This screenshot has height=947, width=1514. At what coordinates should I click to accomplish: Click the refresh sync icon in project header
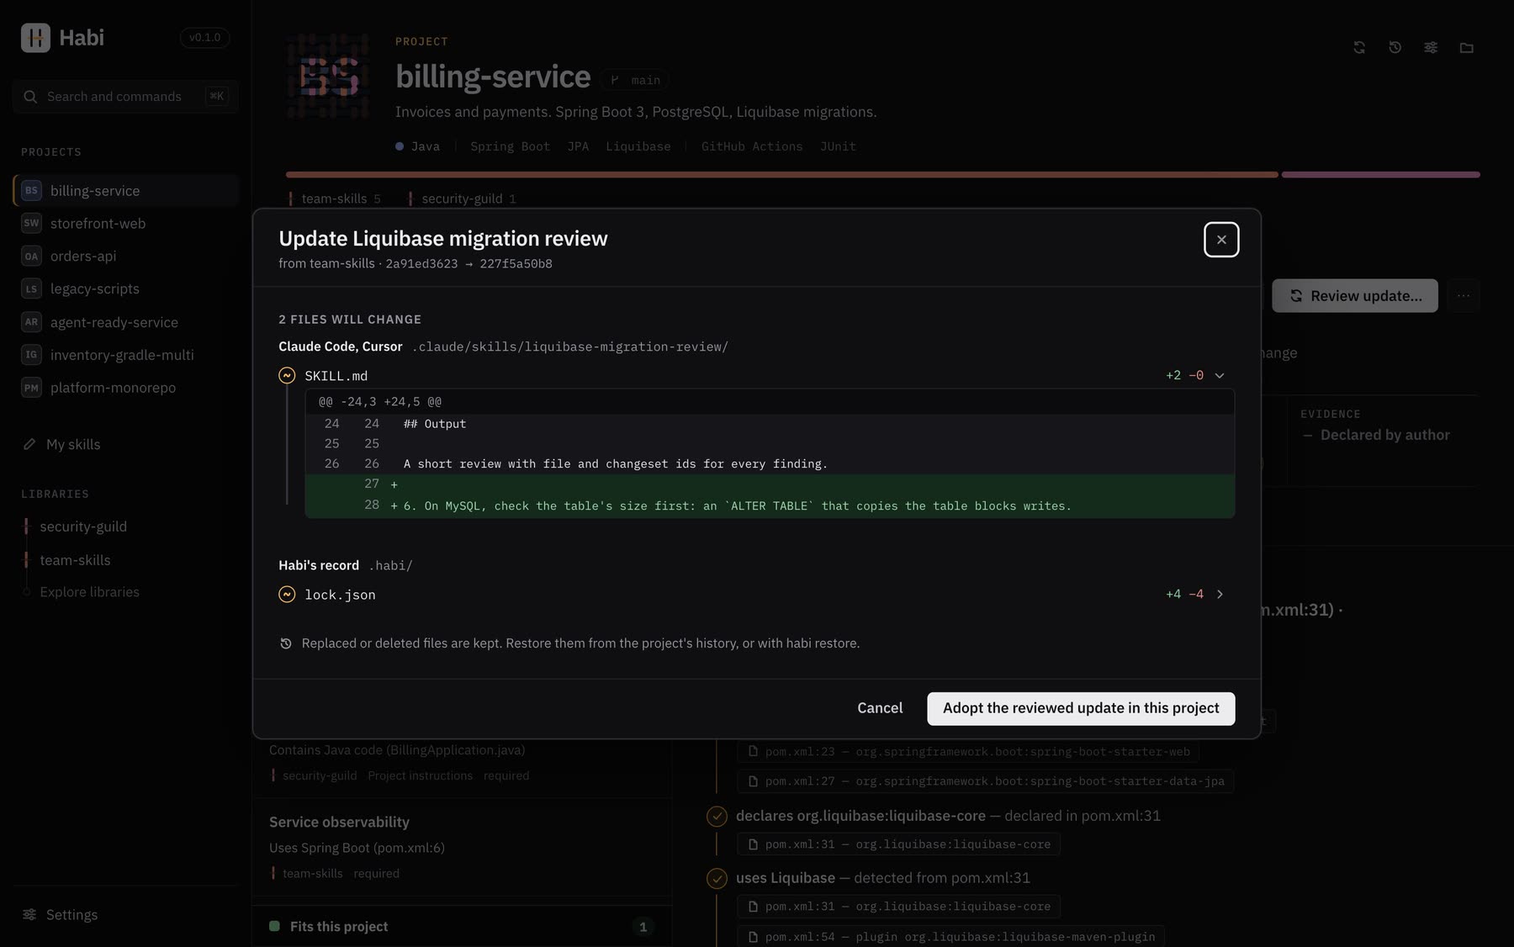(1359, 48)
